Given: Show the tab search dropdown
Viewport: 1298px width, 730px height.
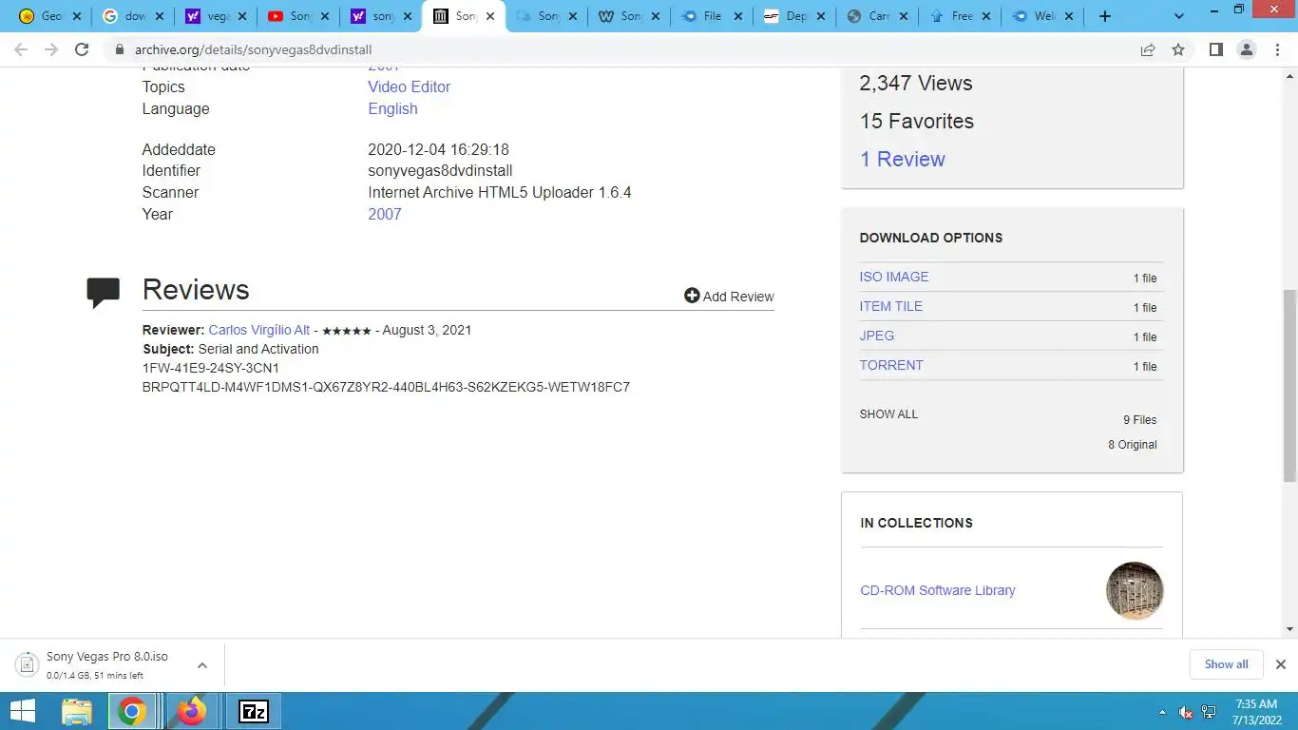Looking at the screenshot, I should tap(1179, 16).
